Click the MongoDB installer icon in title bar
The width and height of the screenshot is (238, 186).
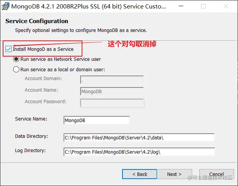5,7
